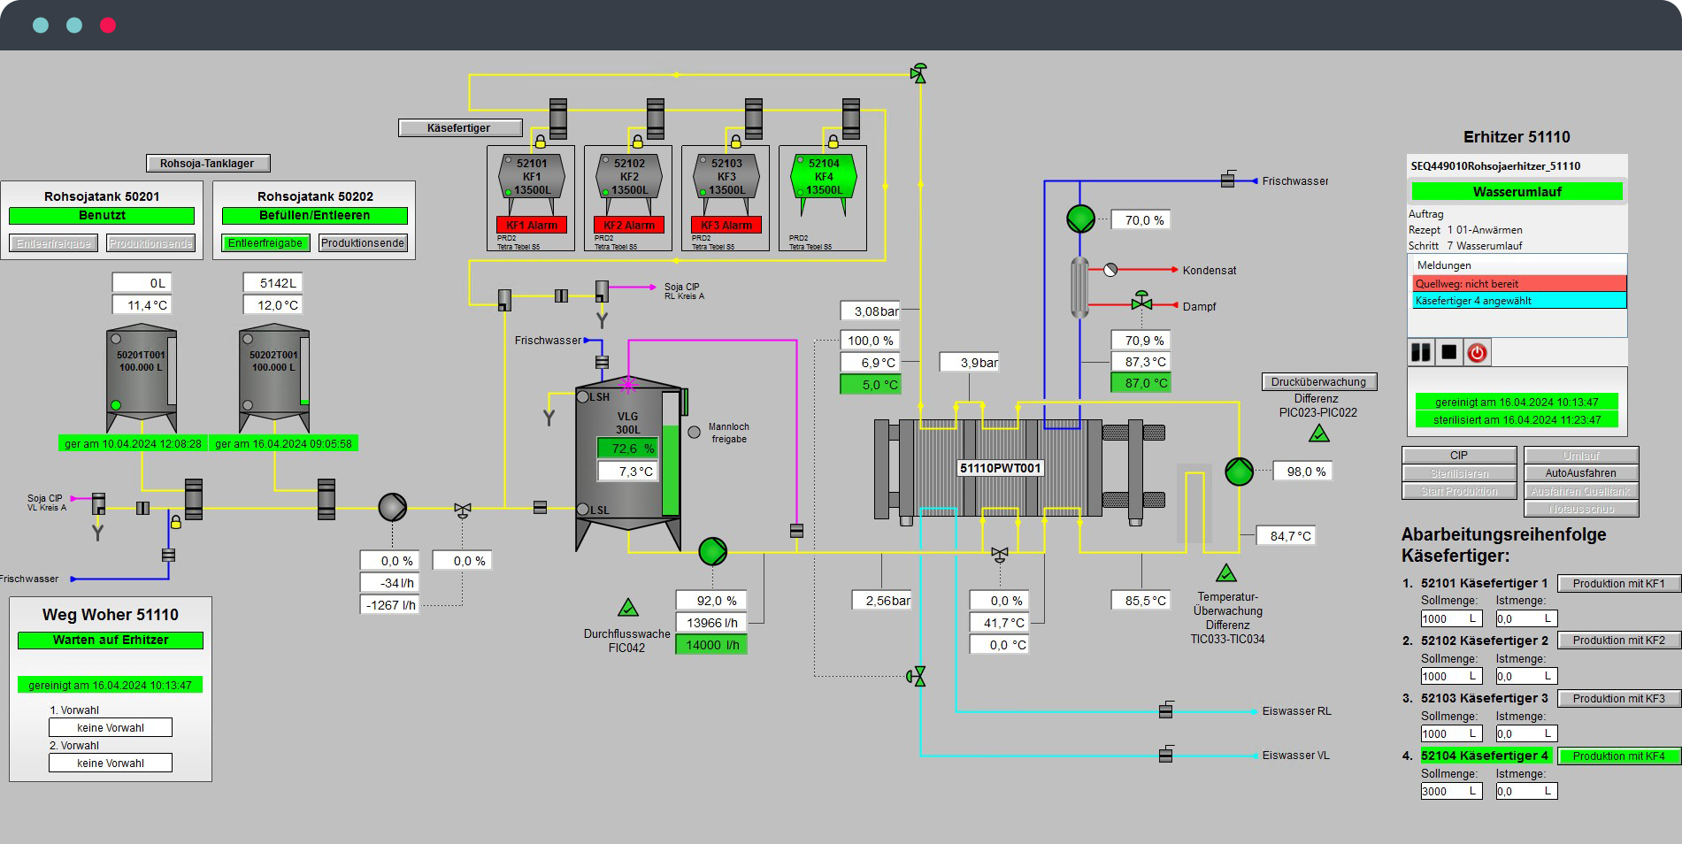This screenshot has width=1682, height=844.
Task: Click the green Durchflusswache FIC042 check icon
Action: (627, 608)
